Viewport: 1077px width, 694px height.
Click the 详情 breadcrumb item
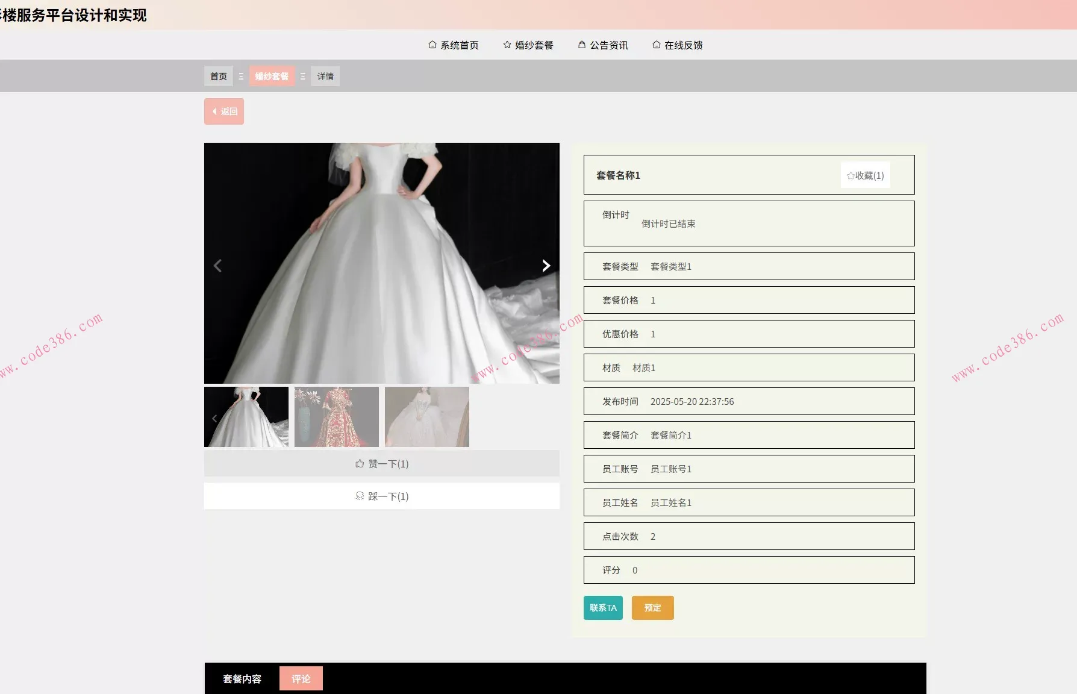325,77
